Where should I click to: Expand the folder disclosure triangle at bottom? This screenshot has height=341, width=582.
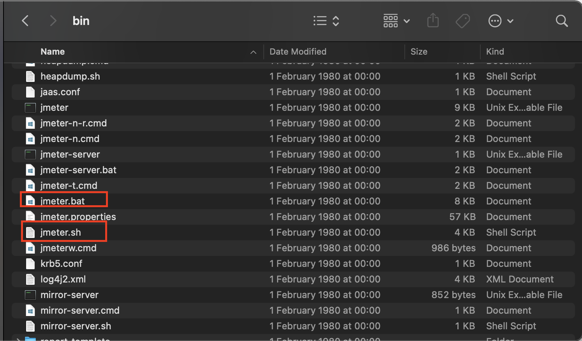point(18,339)
